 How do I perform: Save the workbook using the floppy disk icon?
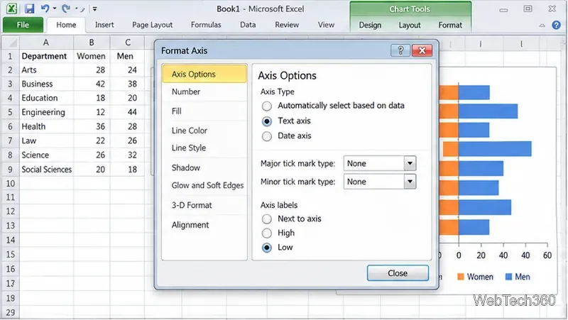pos(29,9)
